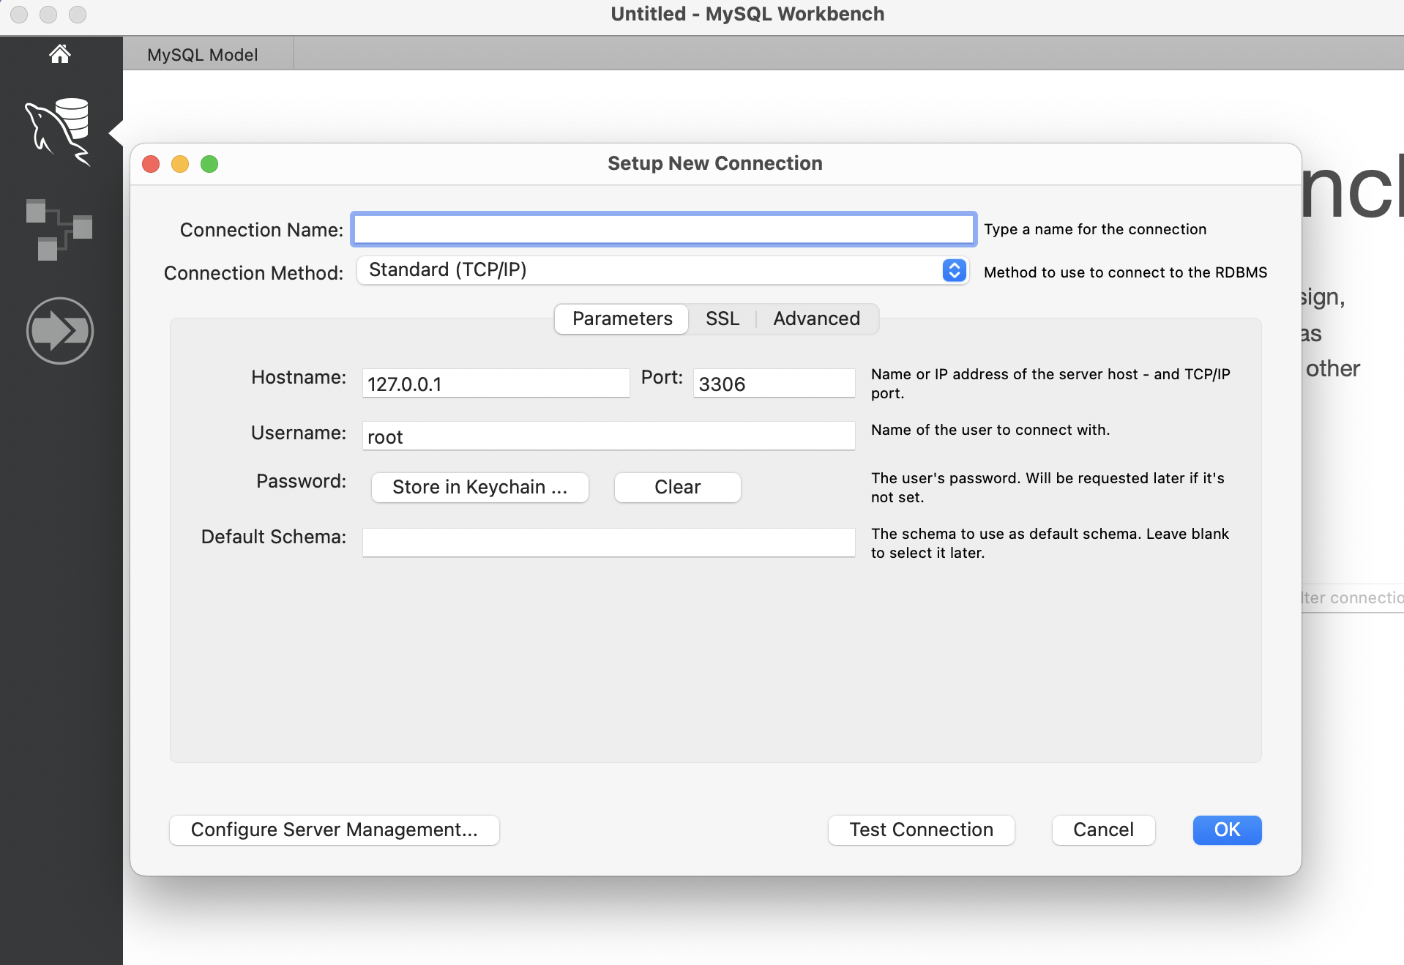Open the Standard (TCP/IP) method list
The height and width of the screenshot is (965, 1404).
[x=662, y=270]
